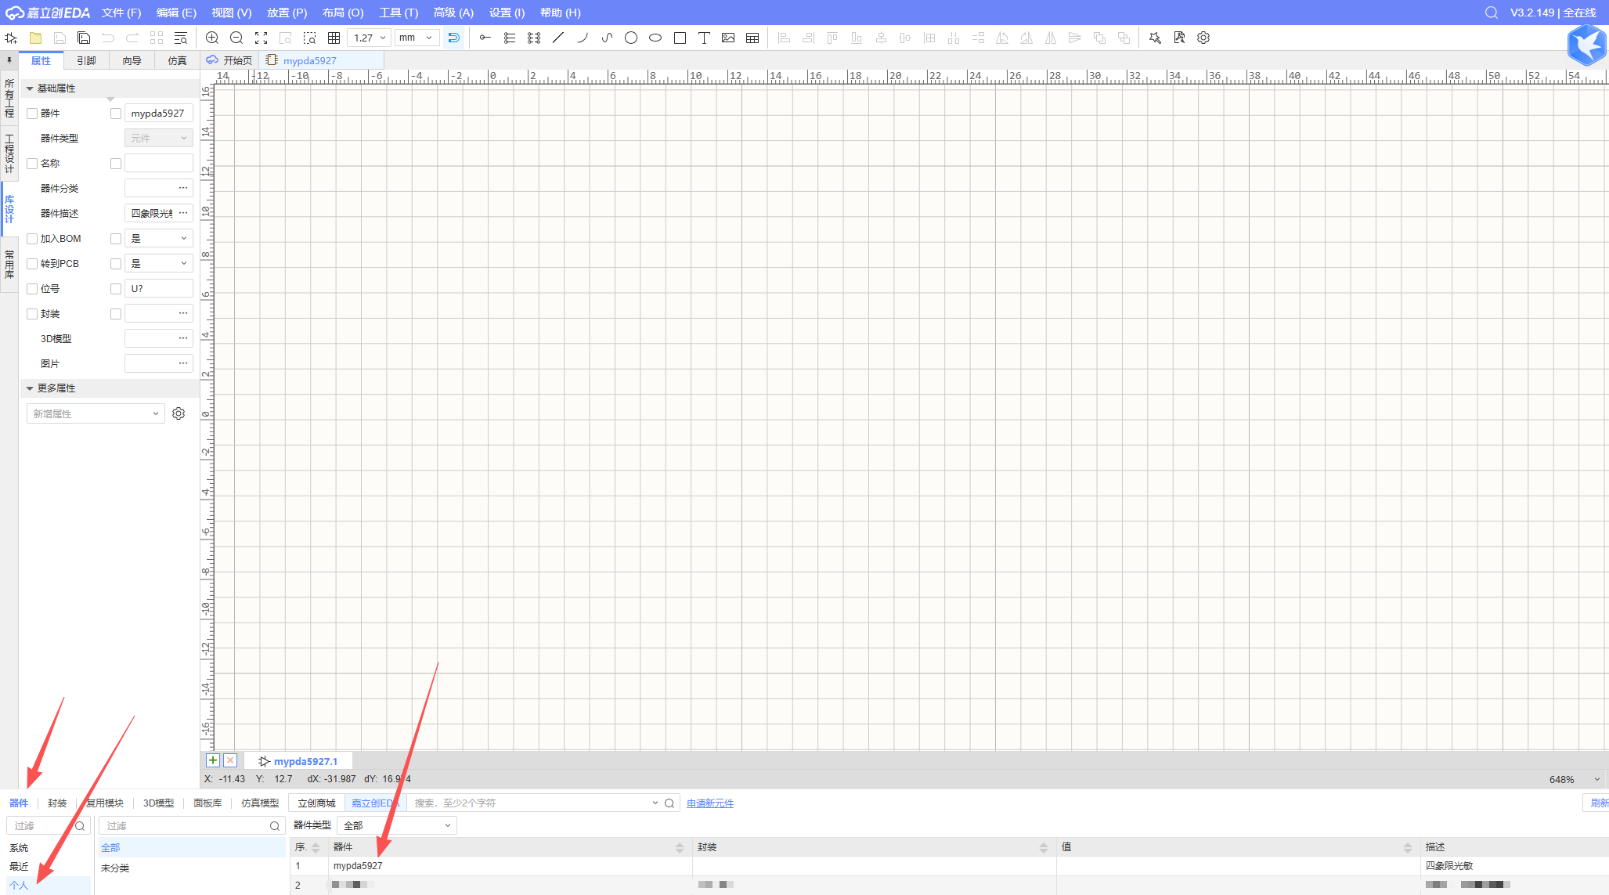1609x895 pixels.
Task: Open the 放置 (P) menu
Action: click(x=287, y=13)
